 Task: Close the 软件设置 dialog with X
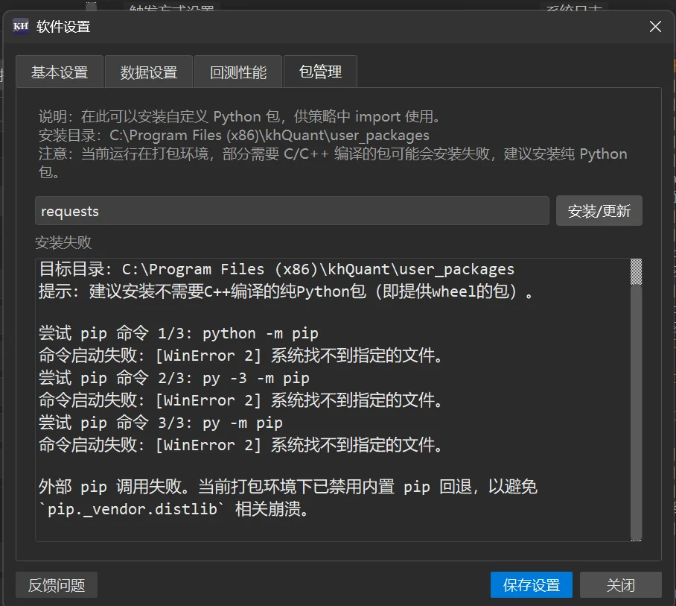(655, 27)
